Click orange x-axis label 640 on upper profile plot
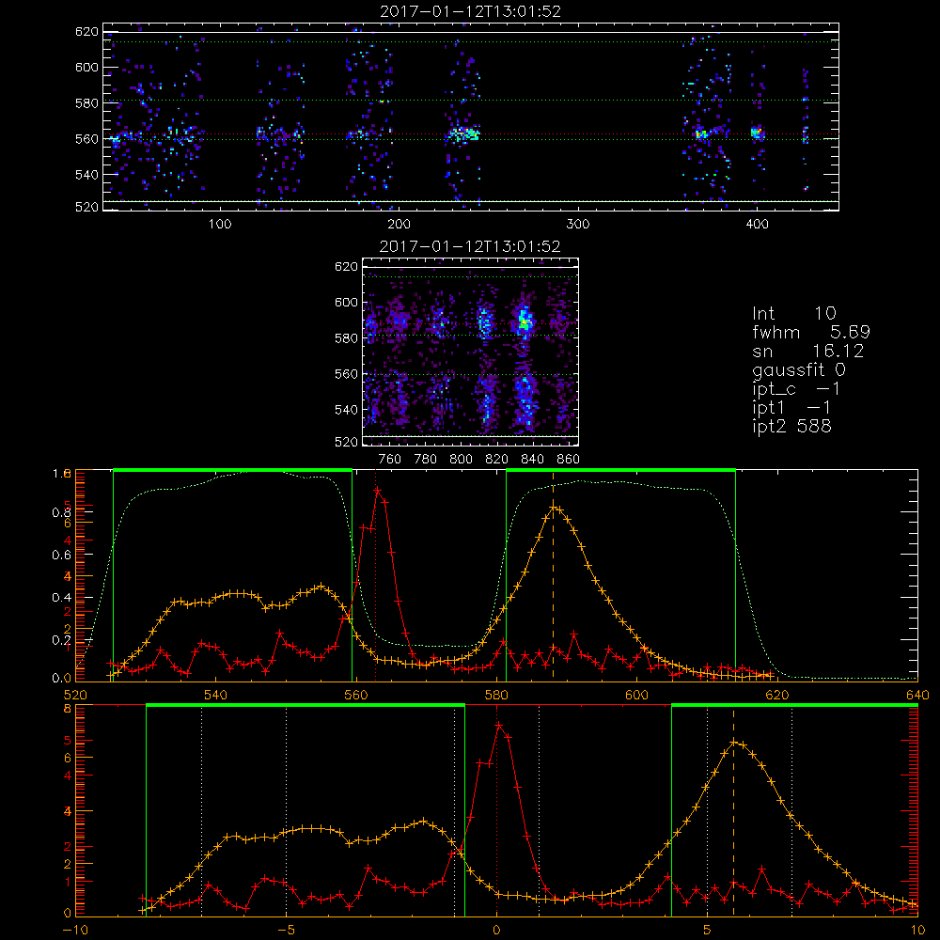940x940 pixels. (917, 695)
